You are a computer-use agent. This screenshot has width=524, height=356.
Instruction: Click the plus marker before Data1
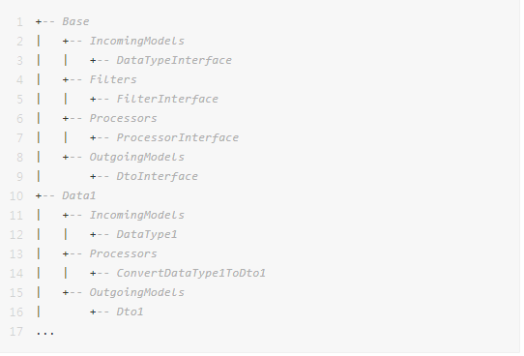coord(39,195)
